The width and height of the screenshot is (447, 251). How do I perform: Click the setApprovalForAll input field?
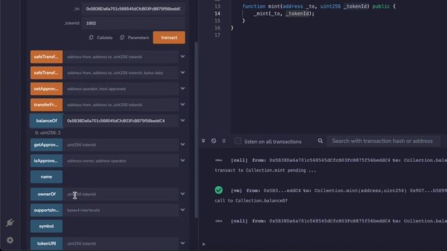click(x=121, y=89)
